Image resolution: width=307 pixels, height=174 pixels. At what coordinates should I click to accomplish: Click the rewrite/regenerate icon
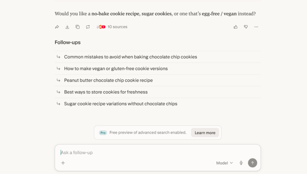(88, 27)
